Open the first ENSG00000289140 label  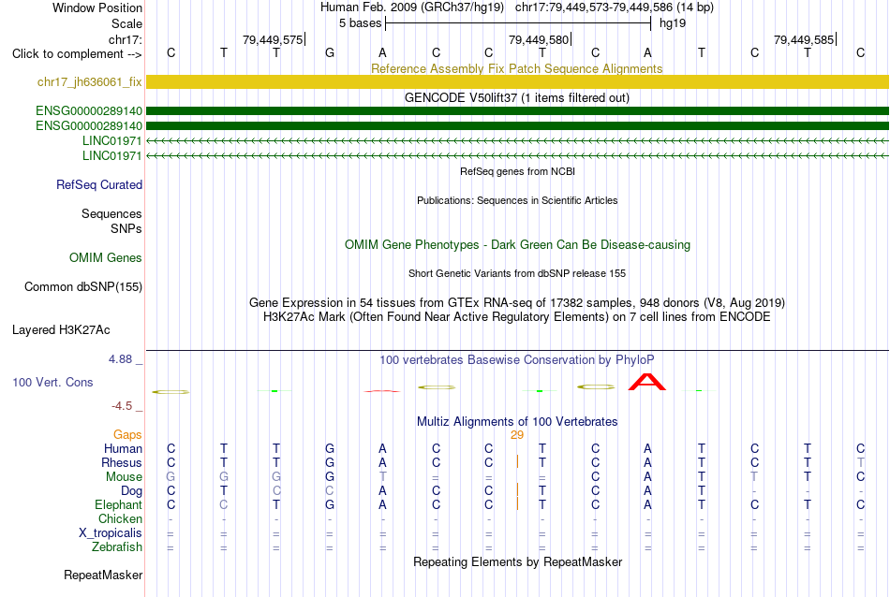(89, 110)
